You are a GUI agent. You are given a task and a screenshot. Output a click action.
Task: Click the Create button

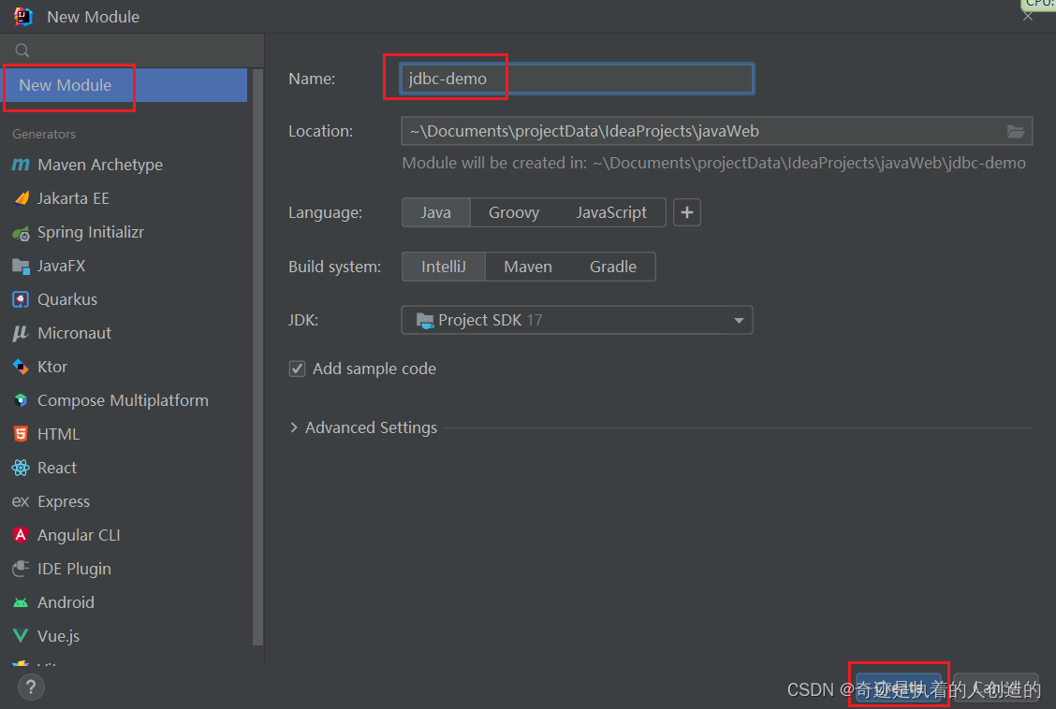(x=899, y=687)
